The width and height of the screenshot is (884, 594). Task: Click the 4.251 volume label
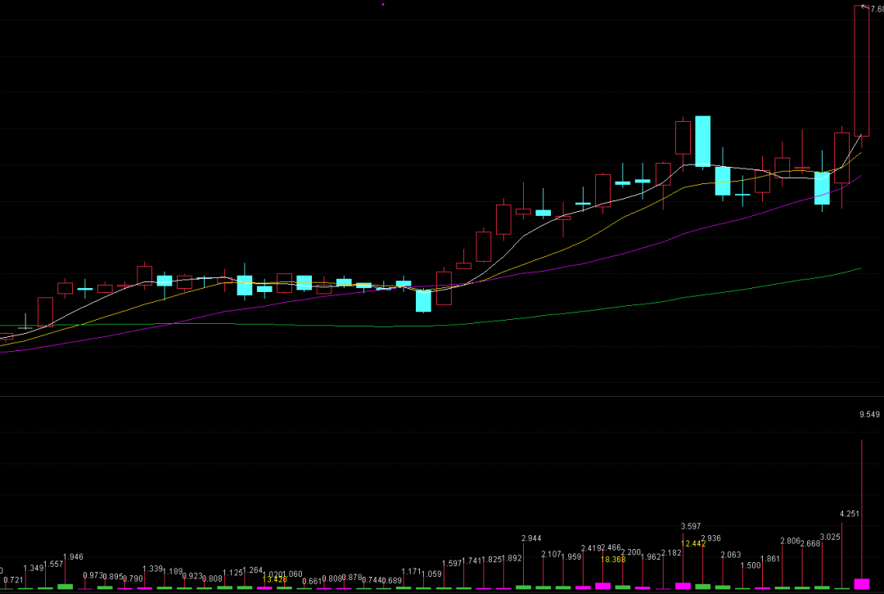[849, 514]
